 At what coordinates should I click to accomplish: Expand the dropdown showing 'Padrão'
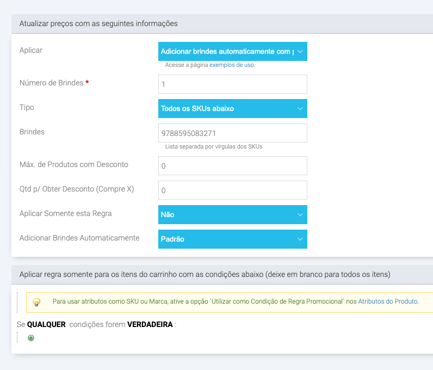pos(232,239)
